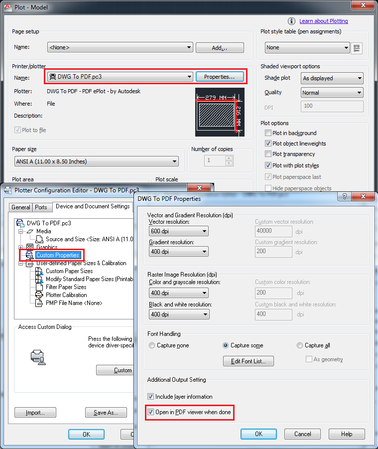Click OK in Plotter Configuration Editor

87,434
